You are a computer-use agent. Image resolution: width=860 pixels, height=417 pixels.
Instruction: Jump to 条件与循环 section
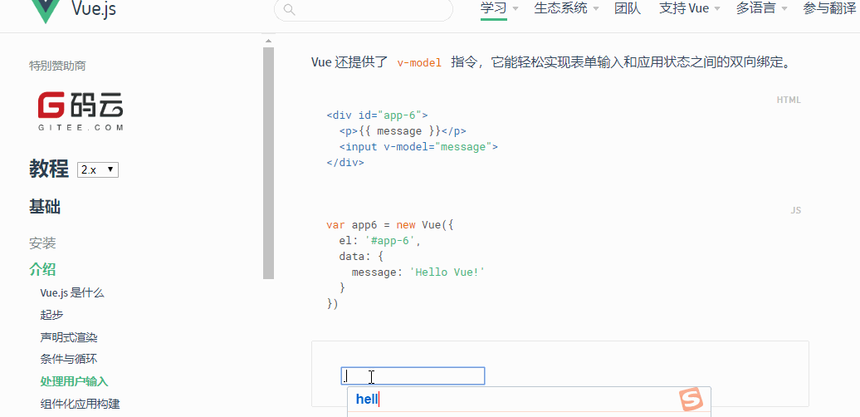click(69, 360)
